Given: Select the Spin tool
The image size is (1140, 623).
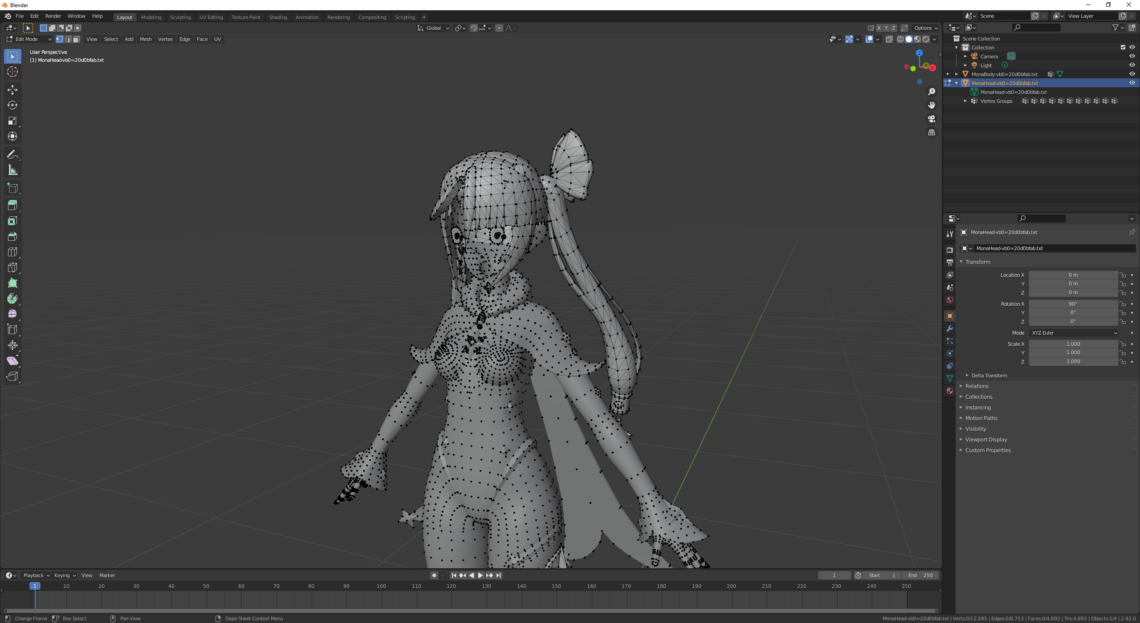Looking at the screenshot, I should click(x=12, y=299).
